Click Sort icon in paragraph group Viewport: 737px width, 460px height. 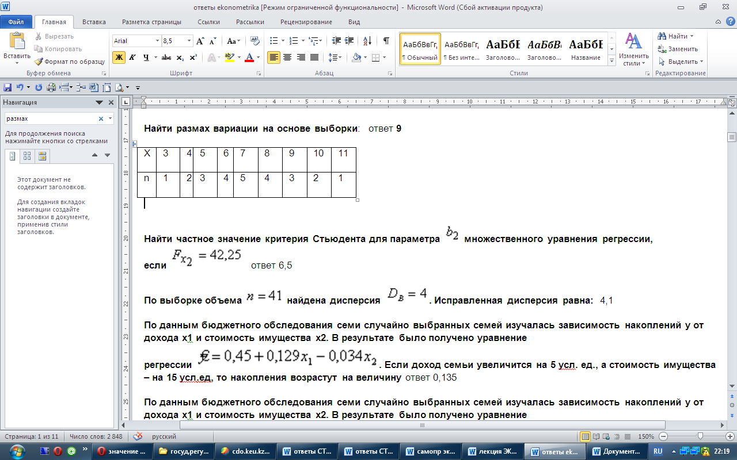[368, 41]
